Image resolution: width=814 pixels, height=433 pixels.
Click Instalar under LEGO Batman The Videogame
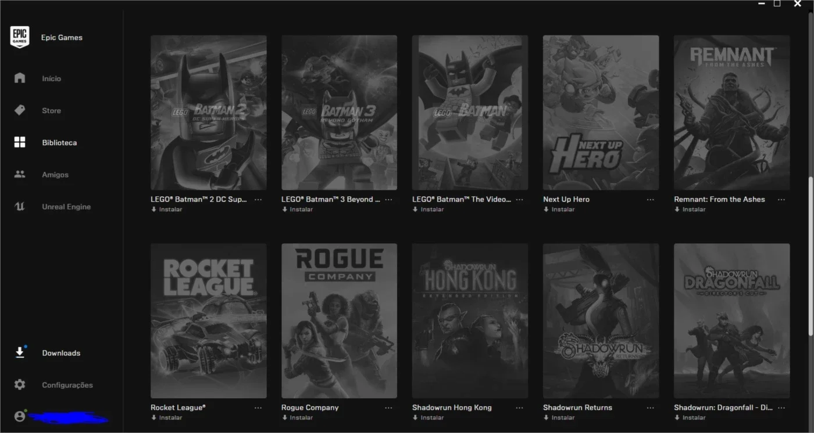click(432, 210)
